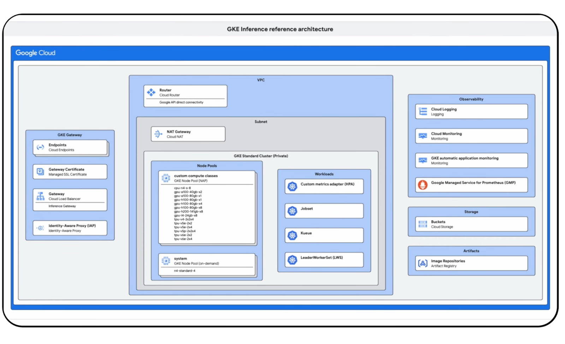Click the Gateway Cloud Load Balancer title
This screenshot has width=565, height=344.
[x=56, y=194]
